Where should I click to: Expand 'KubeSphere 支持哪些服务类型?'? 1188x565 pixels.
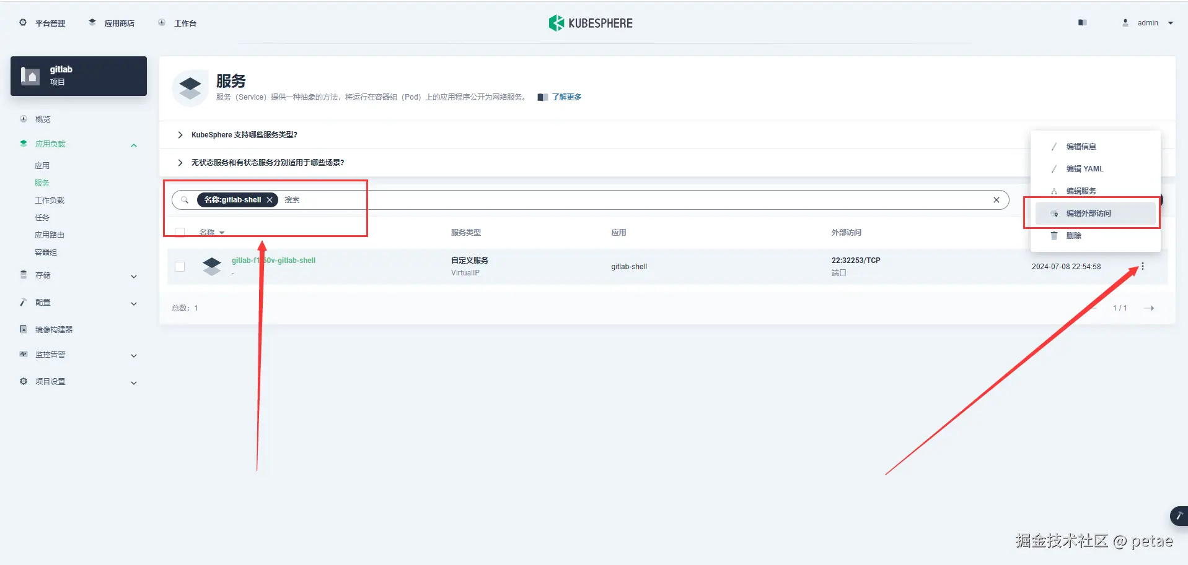click(x=244, y=135)
